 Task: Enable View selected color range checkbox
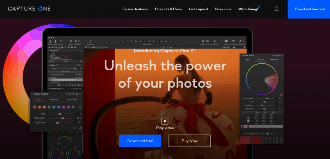tap(242, 133)
